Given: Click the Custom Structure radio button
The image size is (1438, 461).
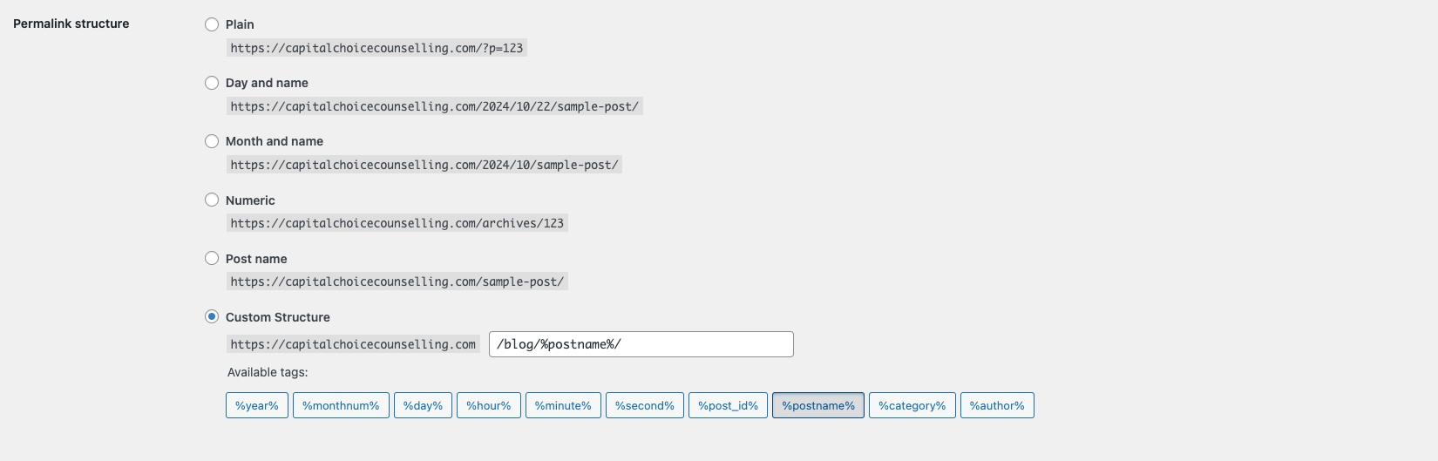Looking at the screenshot, I should [212, 316].
